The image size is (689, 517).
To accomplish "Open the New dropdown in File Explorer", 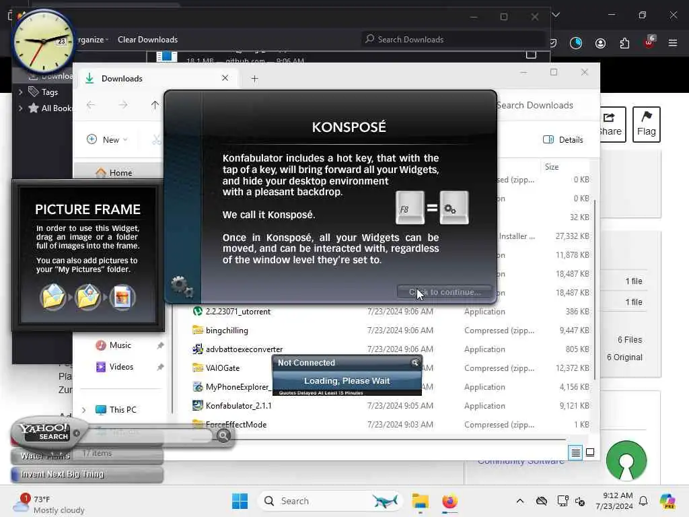I will (x=107, y=139).
